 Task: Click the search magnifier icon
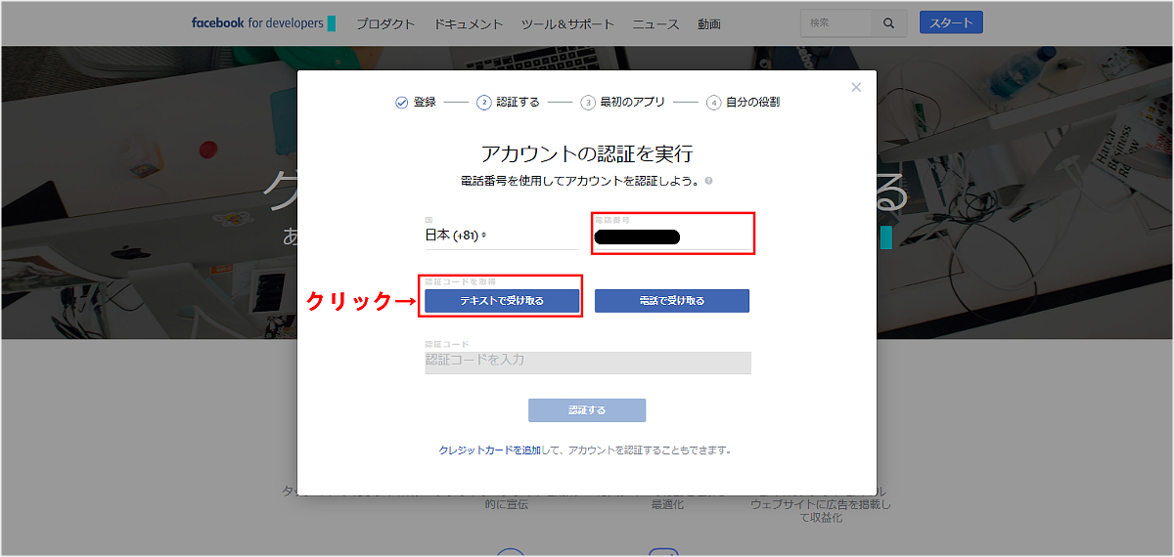point(888,23)
